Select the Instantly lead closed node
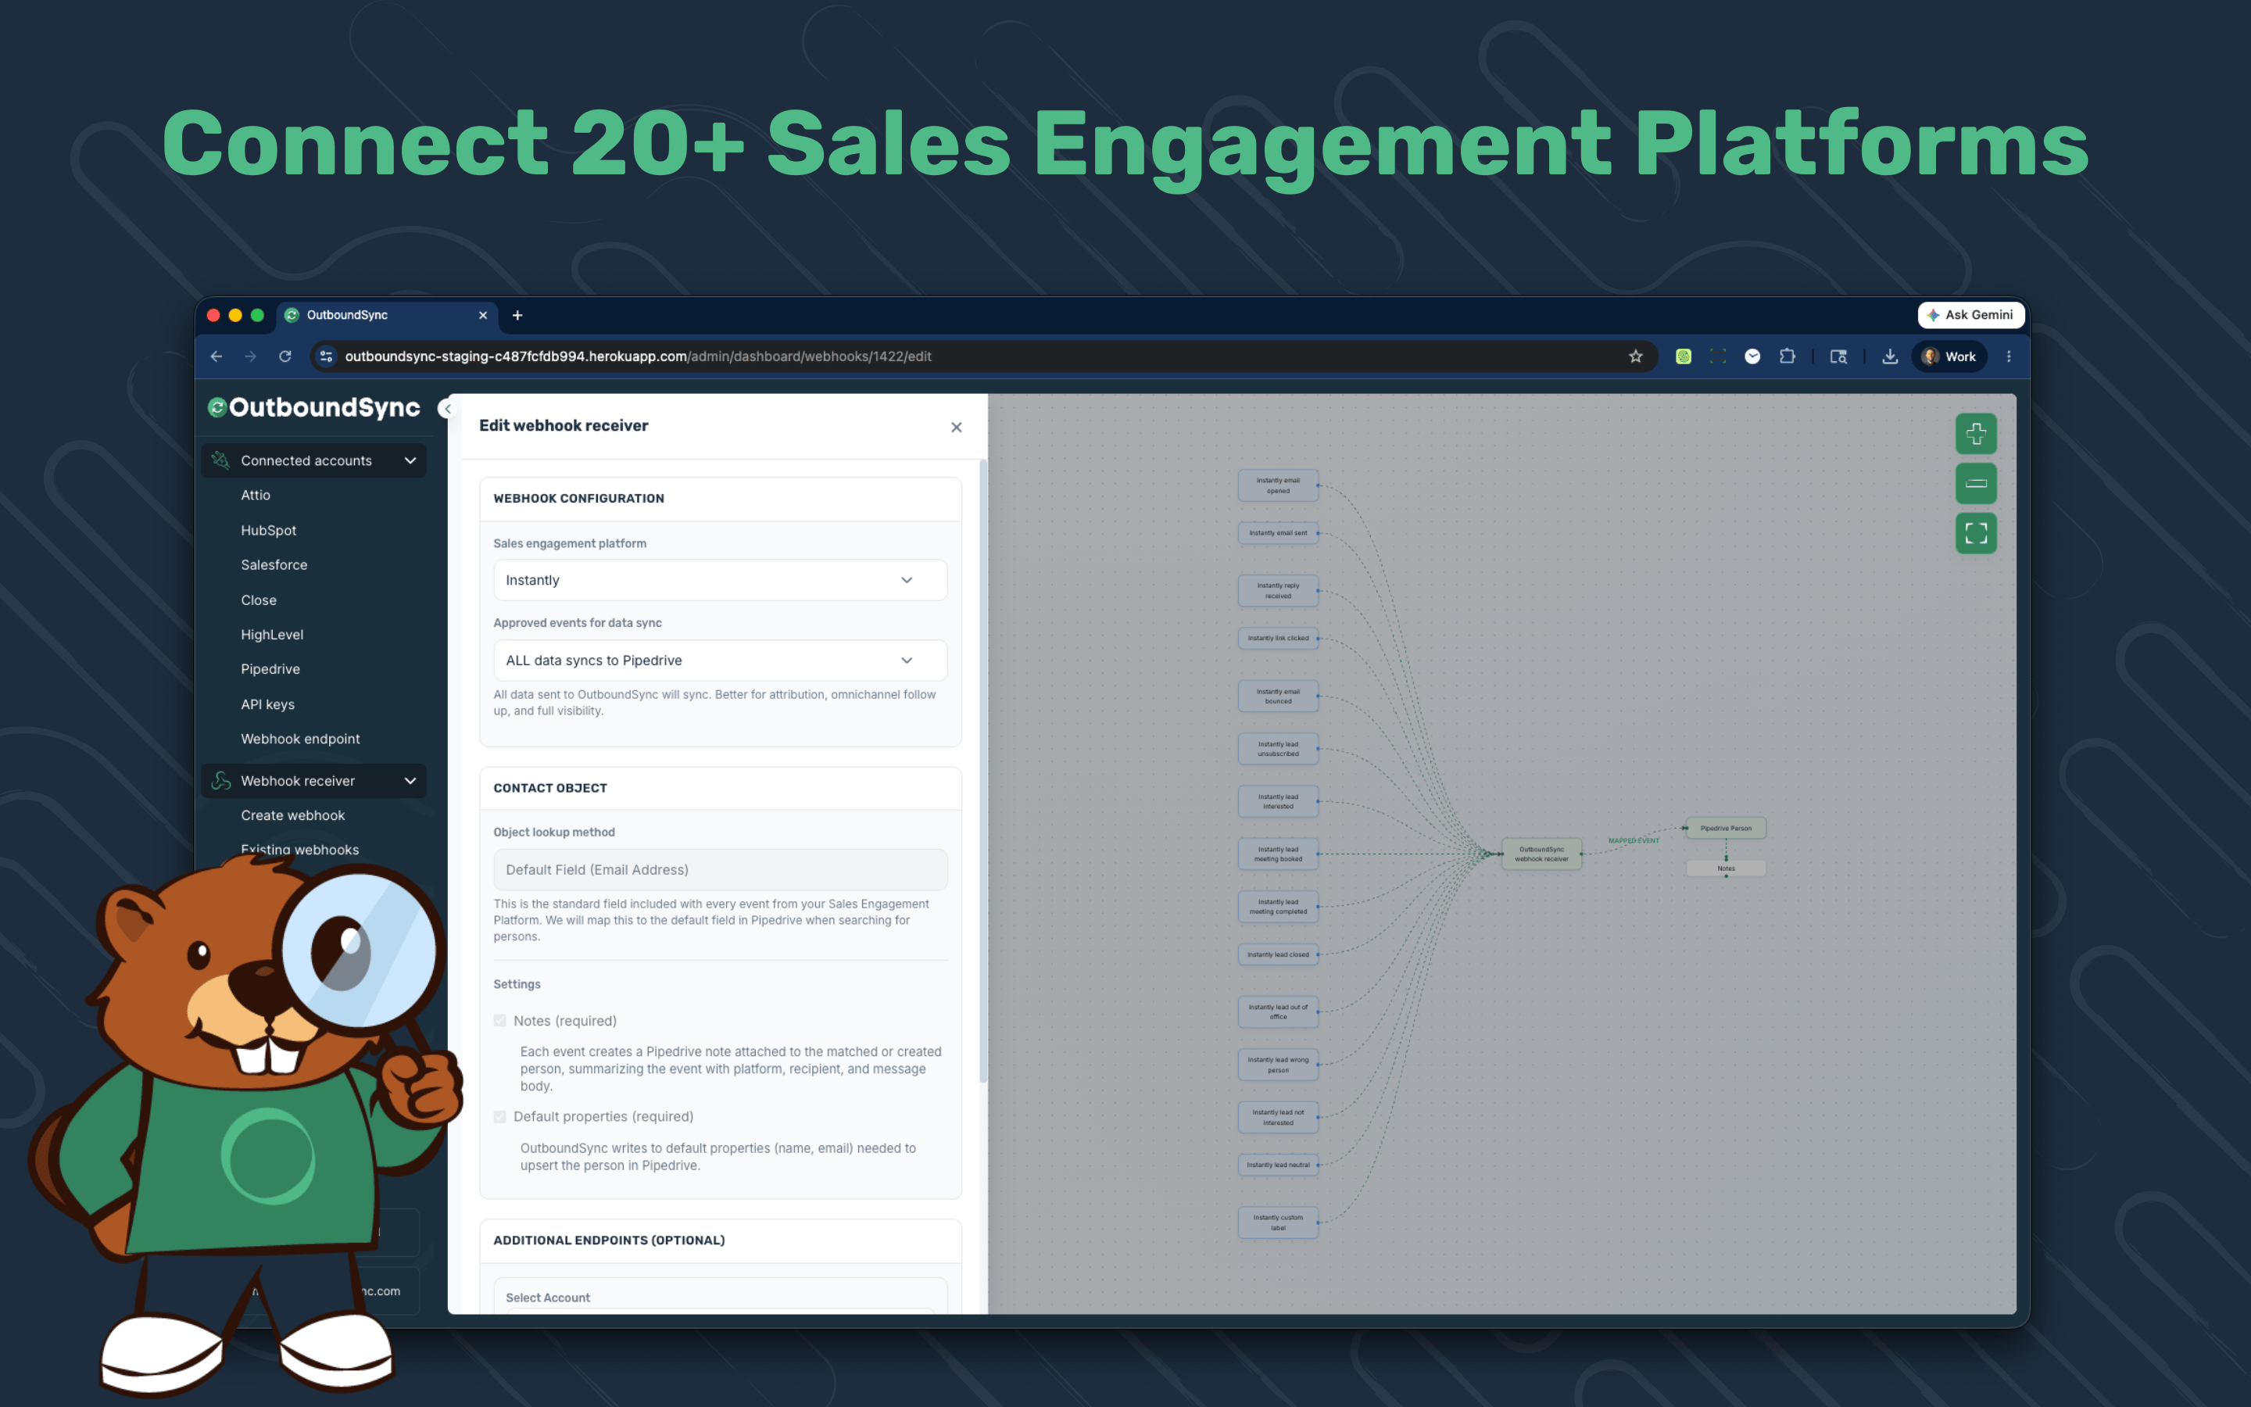Image resolution: width=2251 pixels, height=1407 pixels. pos(1278,954)
